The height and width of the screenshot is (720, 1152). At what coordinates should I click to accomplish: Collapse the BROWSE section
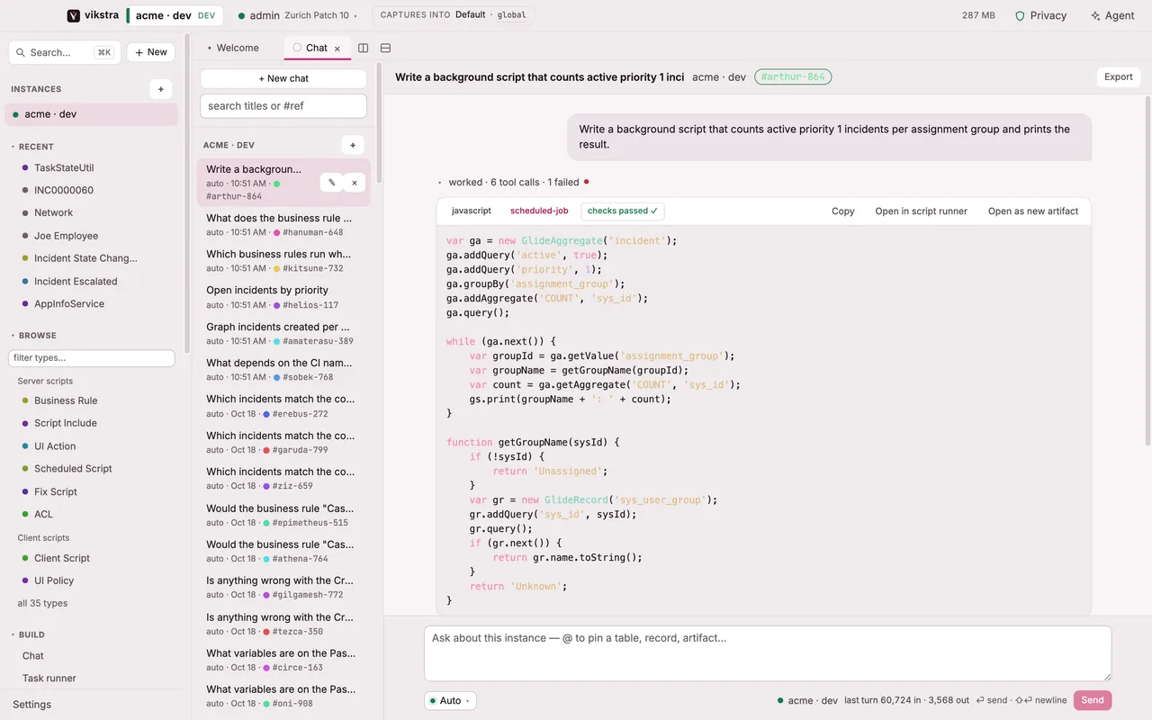click(x=33, y=336)
